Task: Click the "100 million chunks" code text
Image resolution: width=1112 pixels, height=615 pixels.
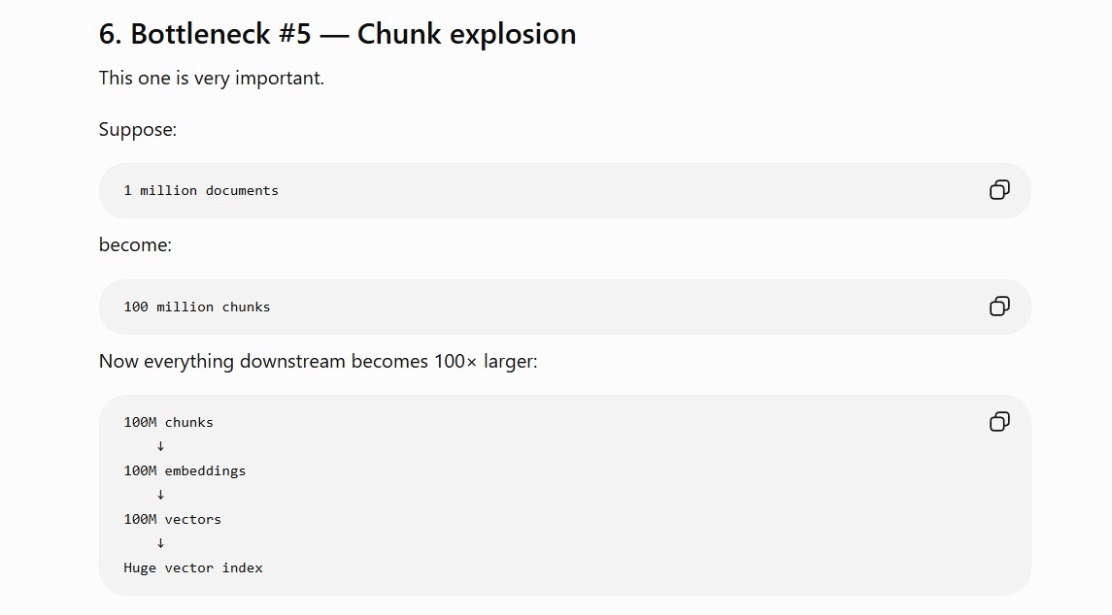Action: pyautogui.click(x=196, y=307)
